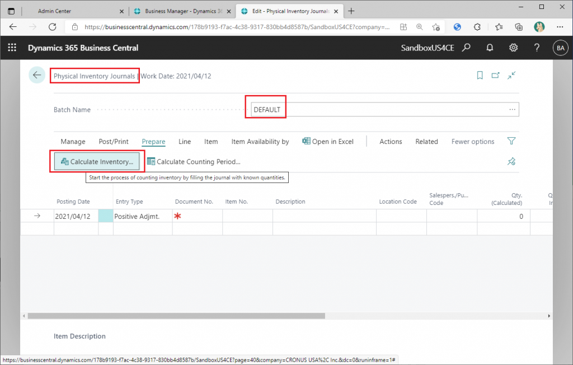Select the row using the arrow indicator
The width and height of the screenshot is (573, 365).
37,216
